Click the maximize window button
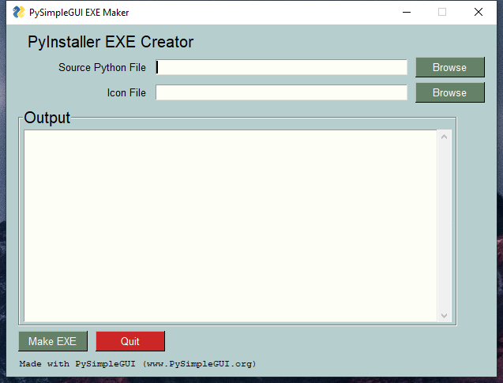The width and height of the screenshot is (503, 383). (442, 12)
